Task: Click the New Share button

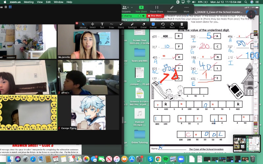Action: tap(141, 9)
